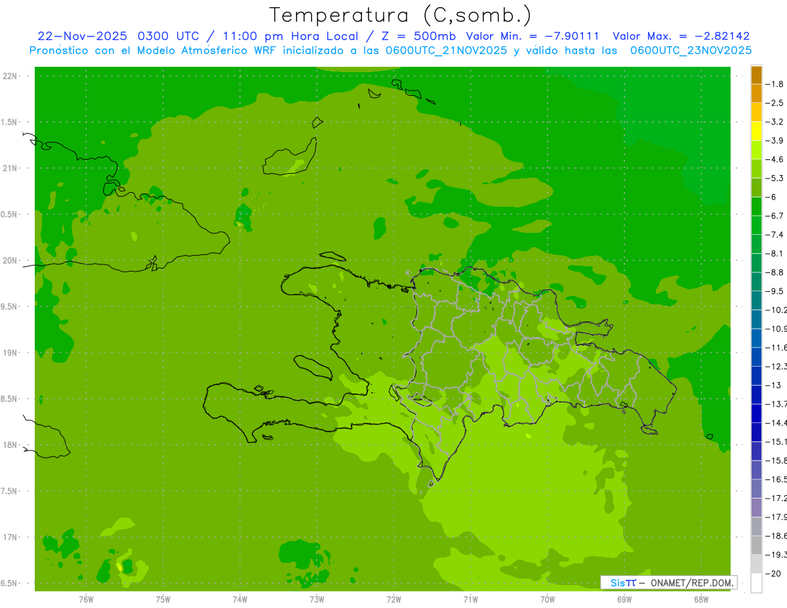Click the teal swatch between -9.5 and -10.2

(x=756, y=300)
